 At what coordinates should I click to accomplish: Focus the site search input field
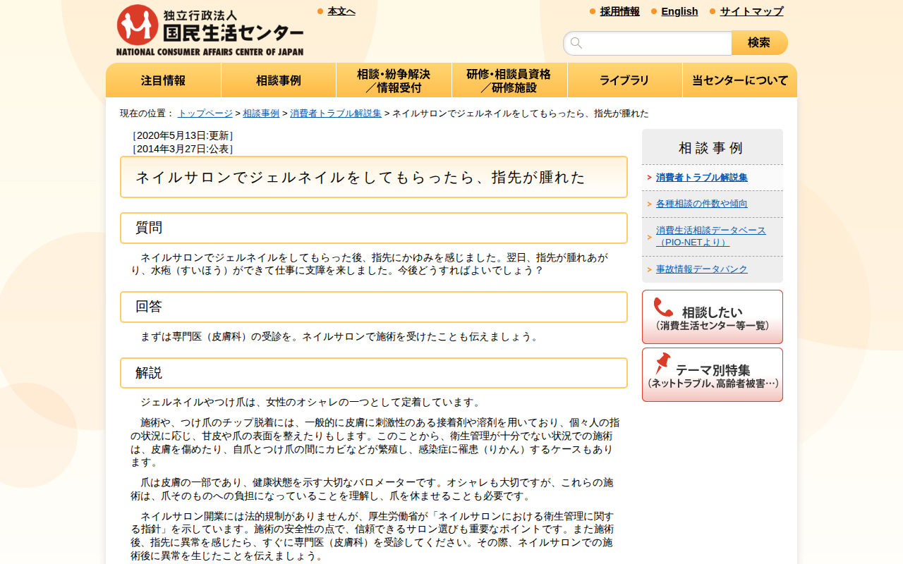coord(648,43)
